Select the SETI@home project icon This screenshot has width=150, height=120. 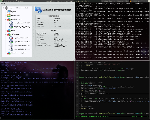pos(9,34)
